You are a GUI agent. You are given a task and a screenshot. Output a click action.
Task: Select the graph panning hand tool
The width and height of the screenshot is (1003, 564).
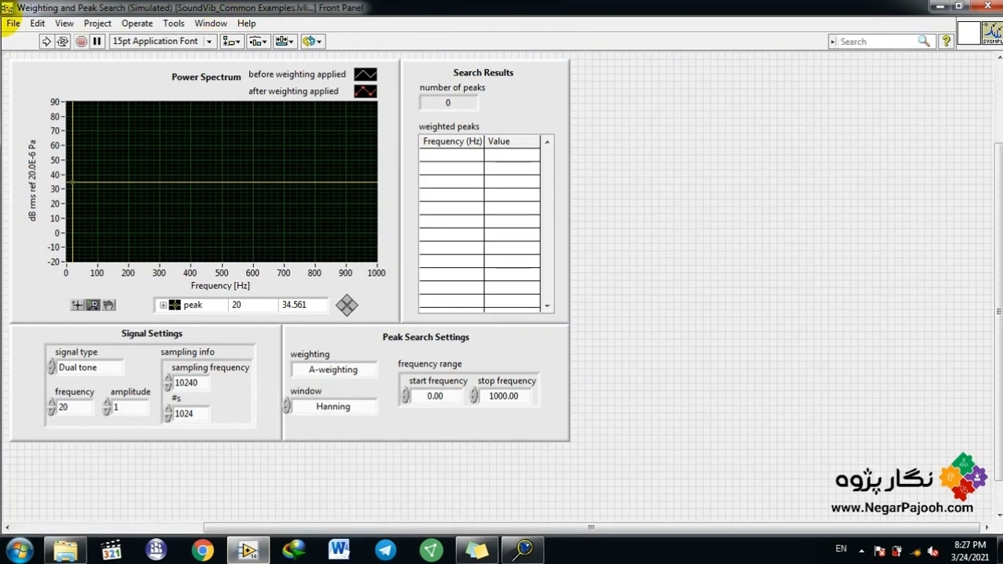[x=109, y=305]
